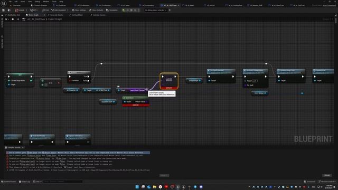Click the Browse to asset icon
338x190 pixels.
[9, 10]
